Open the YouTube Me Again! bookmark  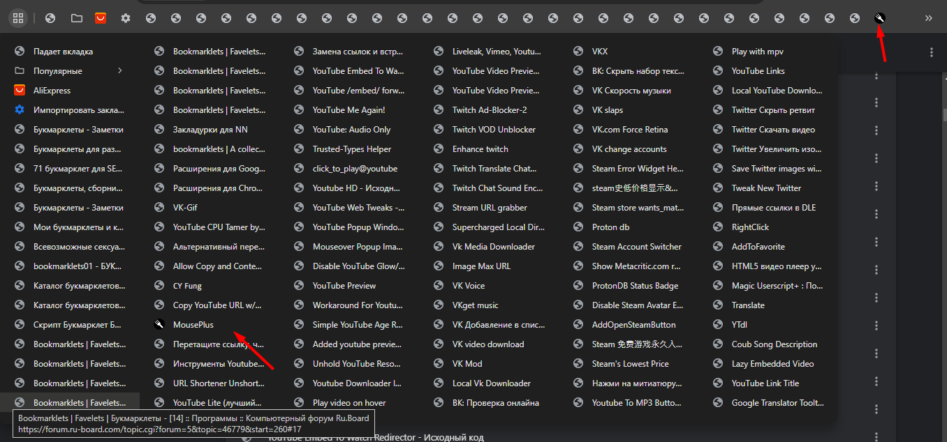point(349,110)
